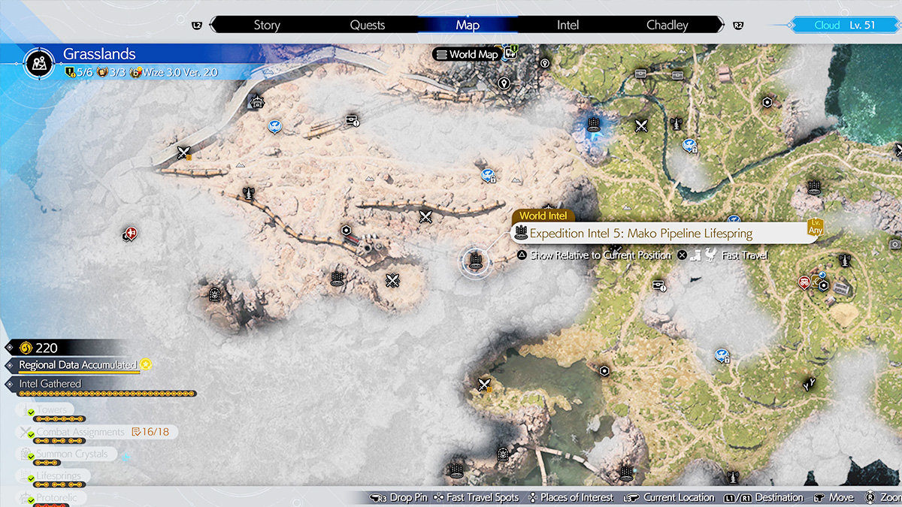This screenshot has width=902, height=507.
Task: Expand the Intel Gathered section
Action: click(50, 384)
